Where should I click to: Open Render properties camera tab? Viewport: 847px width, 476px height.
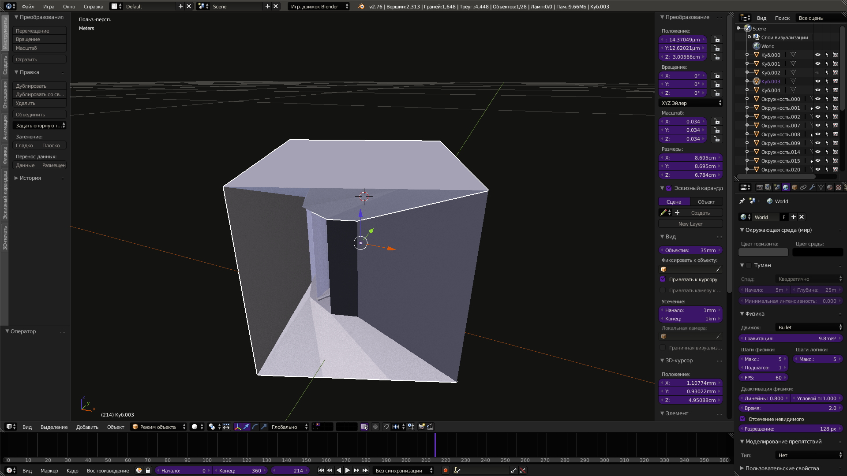coord(760,187)
